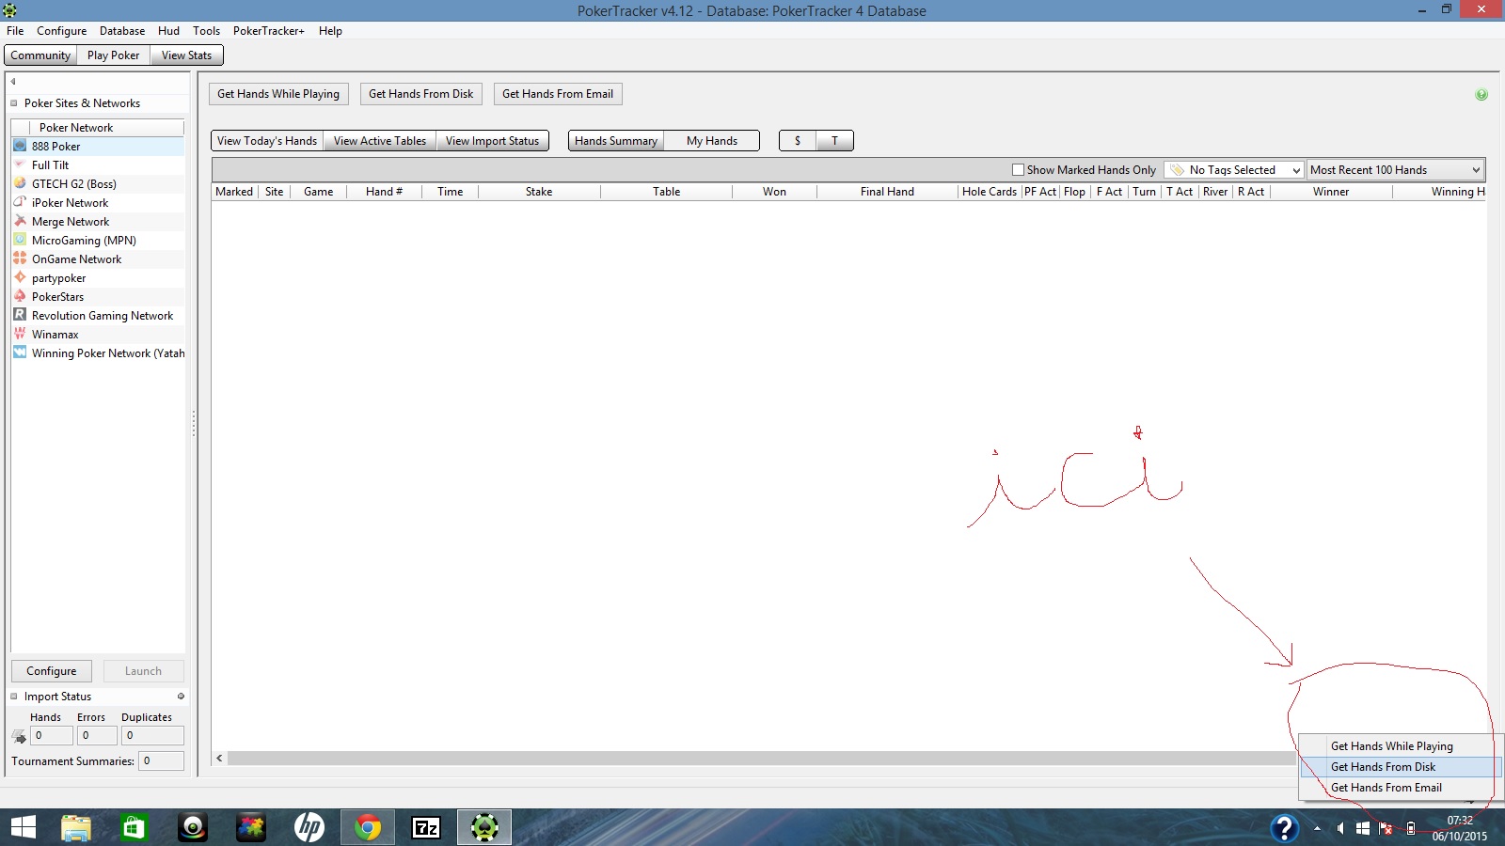The image size is (1505, 846).
Task: Open the Database menu
Action: [122, 31]
